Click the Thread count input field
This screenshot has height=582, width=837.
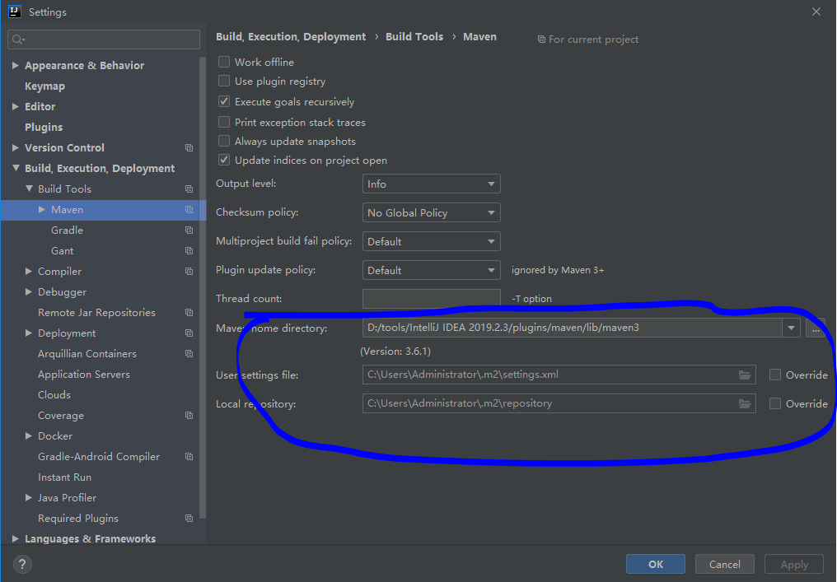coord(432,299)
